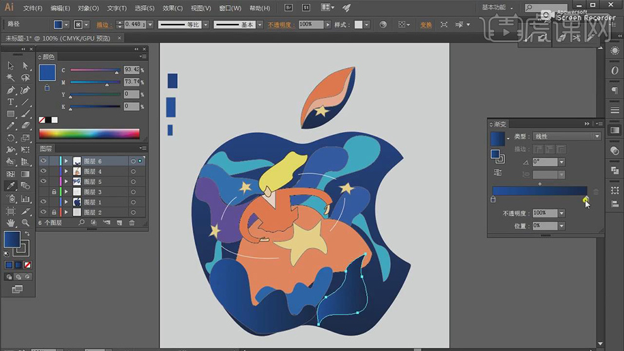This screenshot has width=624, height=351.
Task: Select the Paintbrush tool
Action: point(25,114)
